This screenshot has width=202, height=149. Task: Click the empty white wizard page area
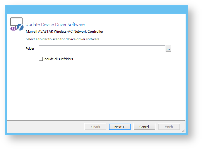(x=96, y=91)
